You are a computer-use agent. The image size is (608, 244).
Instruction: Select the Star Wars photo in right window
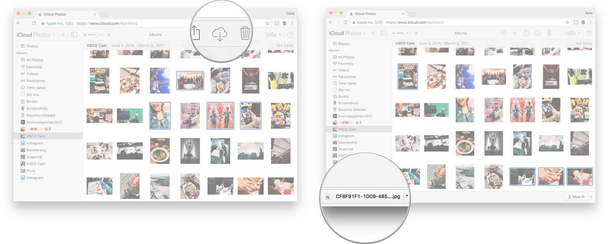coord(407,77)
